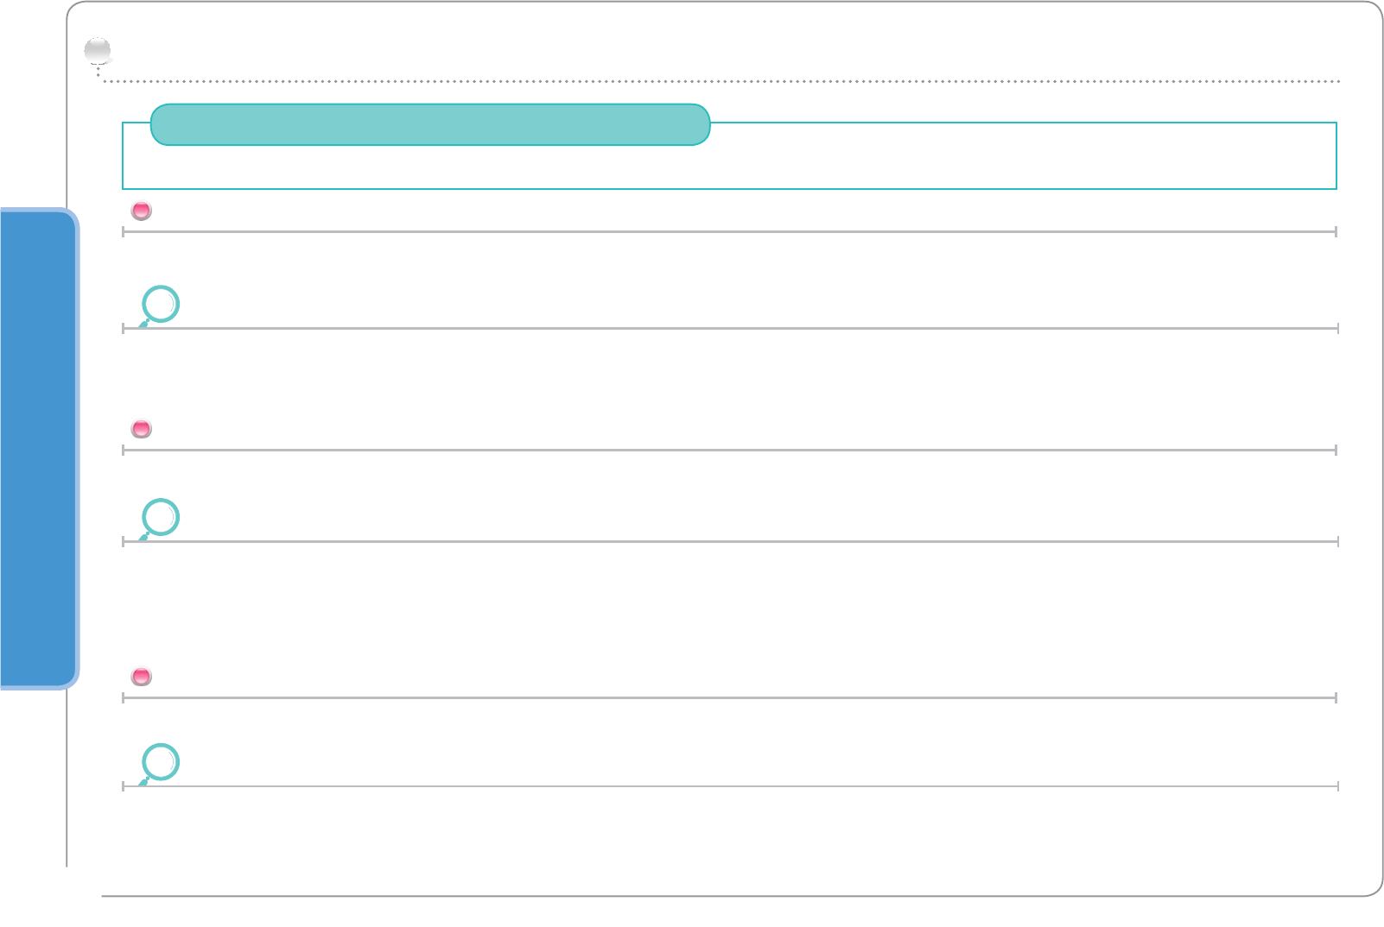Click the first pink bullet icon
Screen dimensions: 1384x927
pyautogui.click(x=141, y=211)
